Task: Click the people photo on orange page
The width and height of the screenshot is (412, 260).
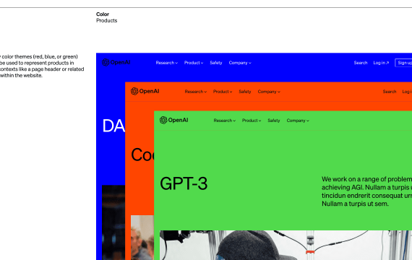Action: coord(142,238)
